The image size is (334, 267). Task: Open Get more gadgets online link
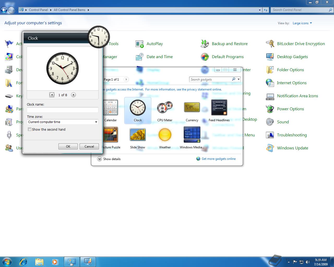(219, 159)
